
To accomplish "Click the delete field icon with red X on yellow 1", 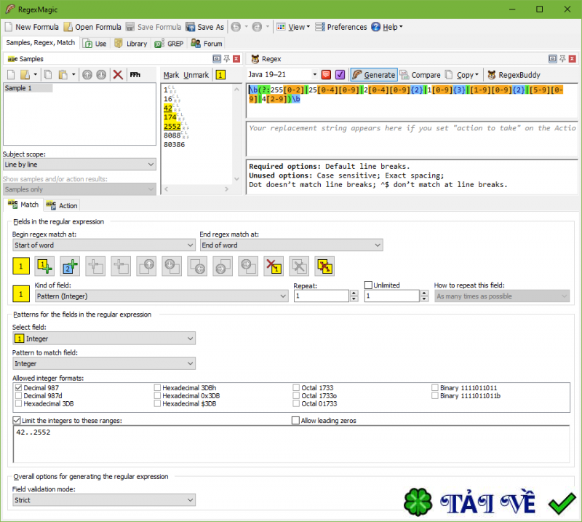I will click(274, 266).
